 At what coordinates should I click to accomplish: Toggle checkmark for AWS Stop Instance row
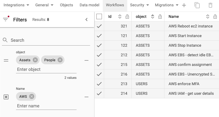(x=99, y=45)
